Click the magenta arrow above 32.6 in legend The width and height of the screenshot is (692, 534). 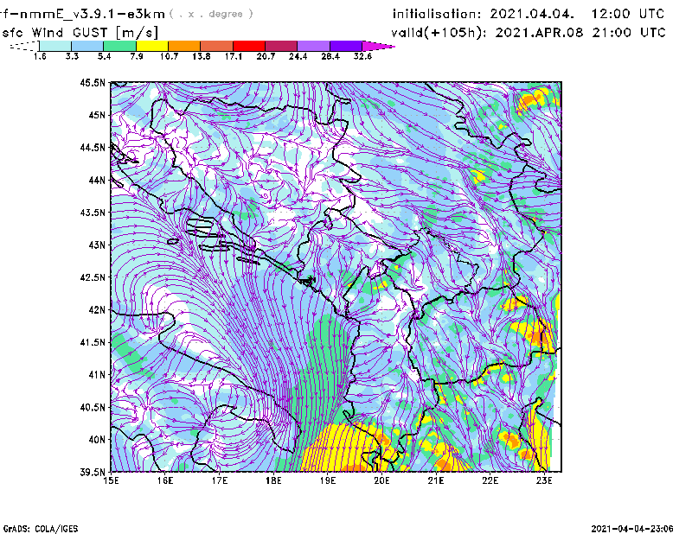pos(378,46)
